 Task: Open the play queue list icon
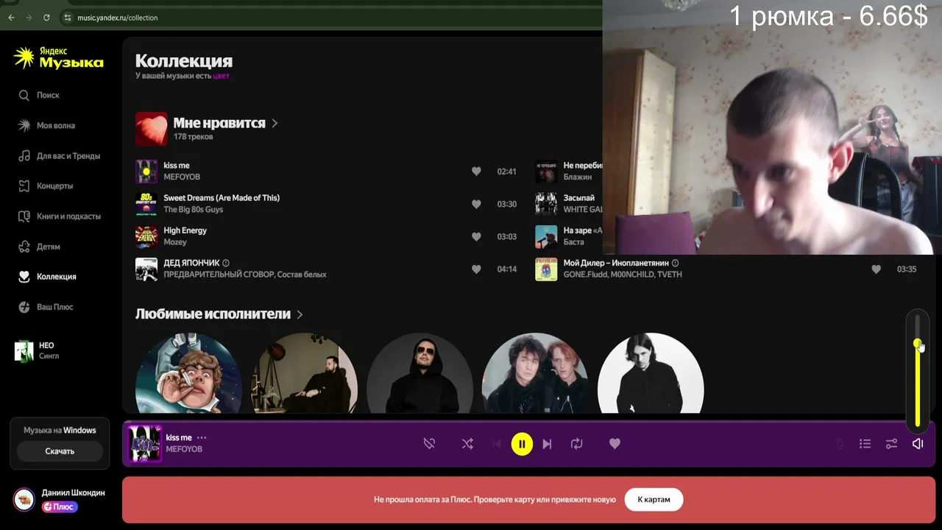click(865, 444)
